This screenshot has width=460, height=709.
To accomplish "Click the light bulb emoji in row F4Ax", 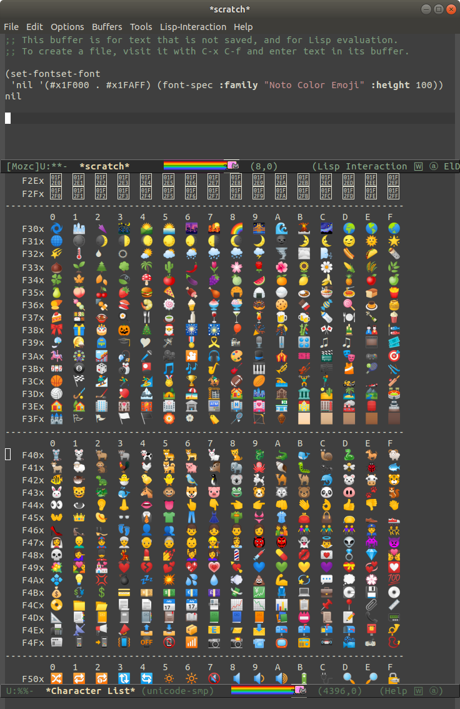I will pyautogui.click(x=79, y=580).
